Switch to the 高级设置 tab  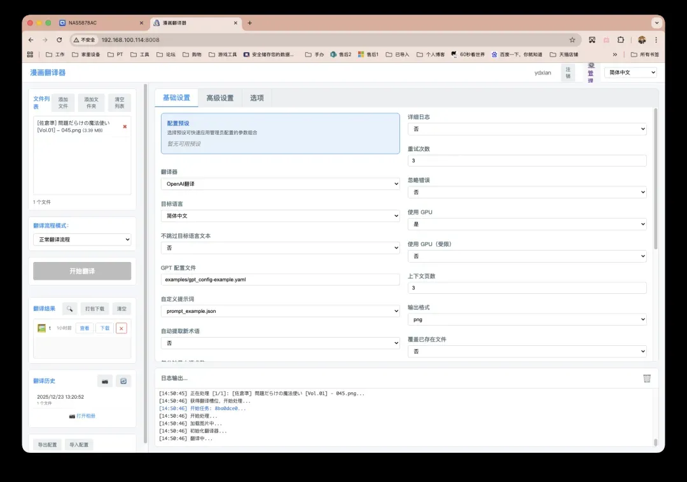point(219,98)
